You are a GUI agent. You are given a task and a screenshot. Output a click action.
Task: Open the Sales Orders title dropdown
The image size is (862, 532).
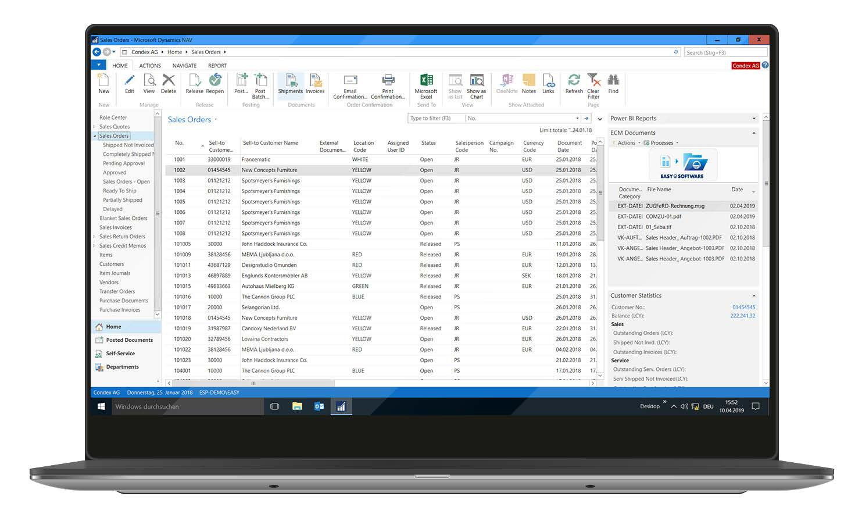click(x=216, y=120)
